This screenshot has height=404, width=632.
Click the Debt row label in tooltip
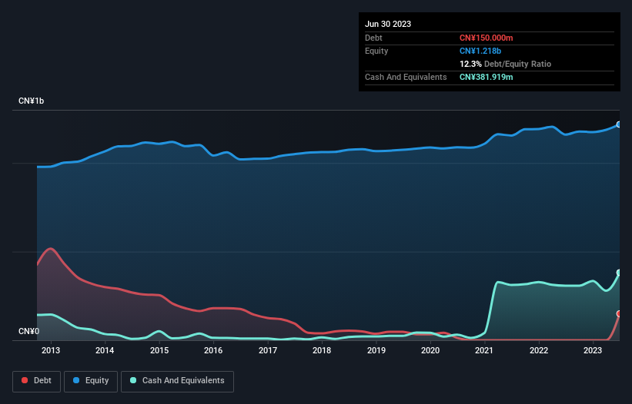tap(373, 38)
